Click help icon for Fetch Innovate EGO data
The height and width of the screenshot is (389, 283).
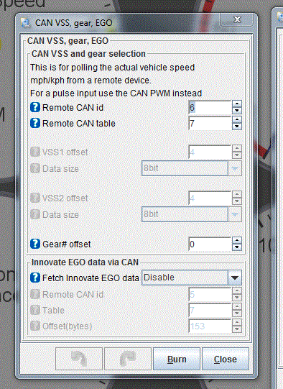35,278
